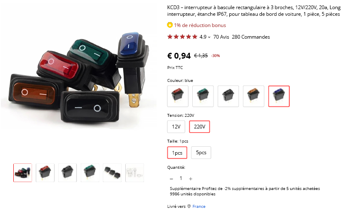Image resolution: width=343 pixels, height=212 pixels.
Task: Click the bonus reduction coin icon
Action: 170,25
